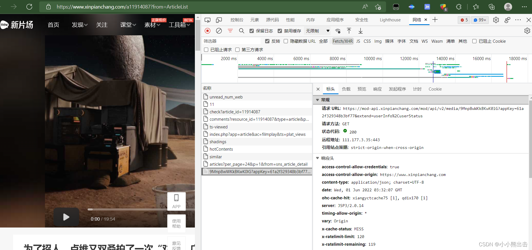Open the browser extensions puzzle icon
Screen dimensions: 532x250
(x=459, y=7)
